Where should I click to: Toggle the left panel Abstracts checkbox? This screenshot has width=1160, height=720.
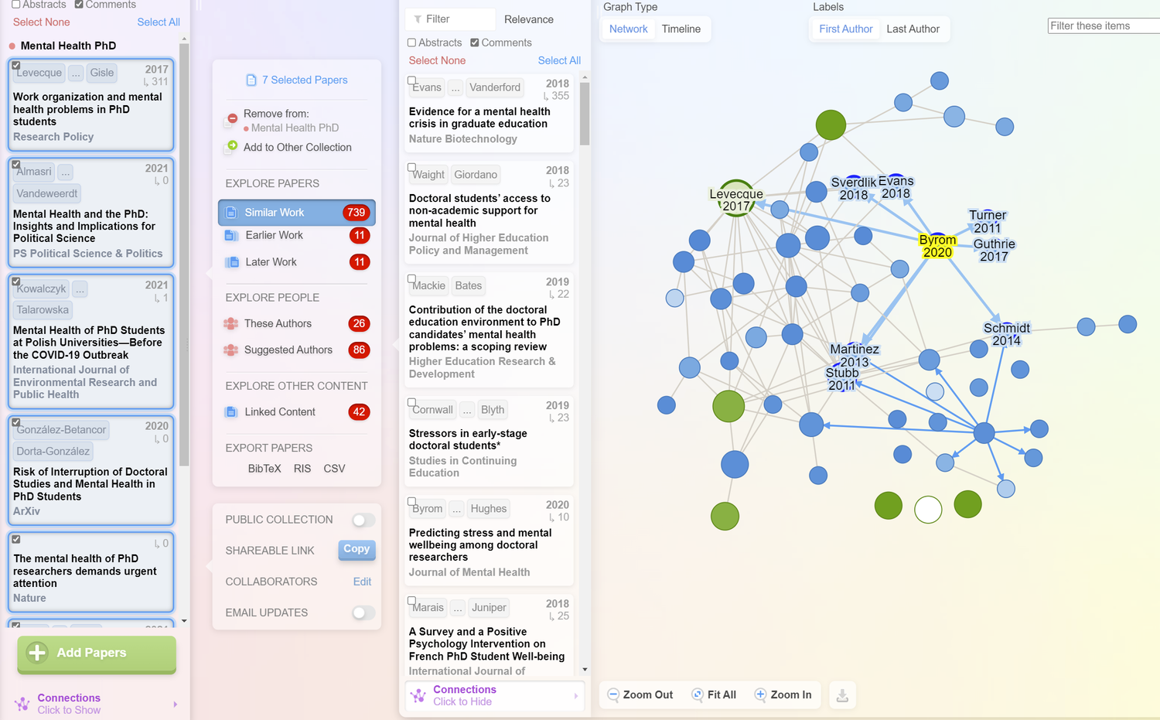[16, 5]
